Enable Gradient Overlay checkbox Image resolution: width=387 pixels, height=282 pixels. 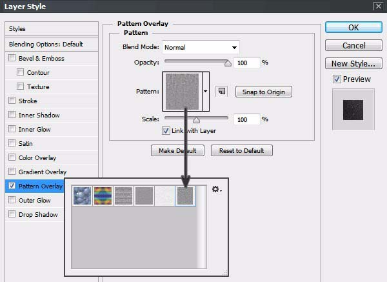pyautogui.click(x=12, y=172)
